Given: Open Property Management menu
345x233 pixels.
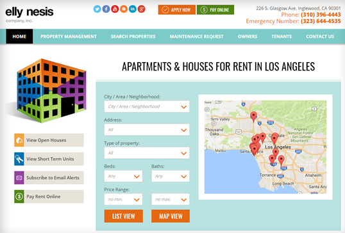Looking at the screenshot, I should tap(69, 36).
